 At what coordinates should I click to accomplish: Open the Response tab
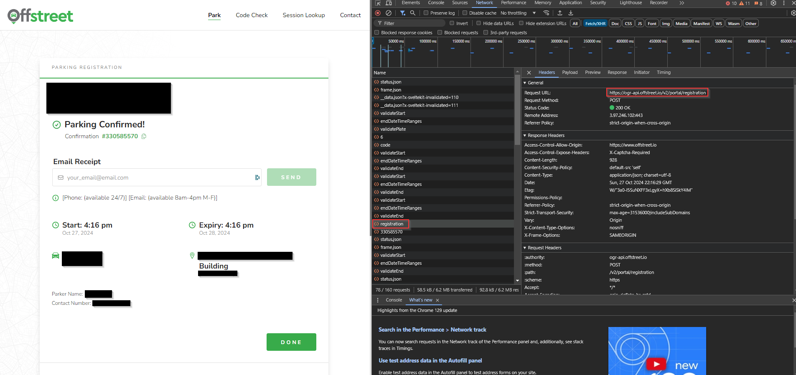(617, 73)
